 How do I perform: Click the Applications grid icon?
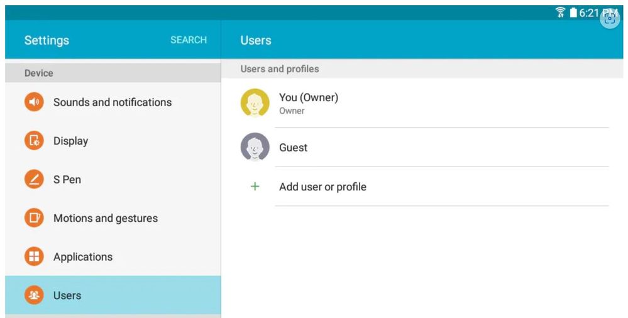34,256
